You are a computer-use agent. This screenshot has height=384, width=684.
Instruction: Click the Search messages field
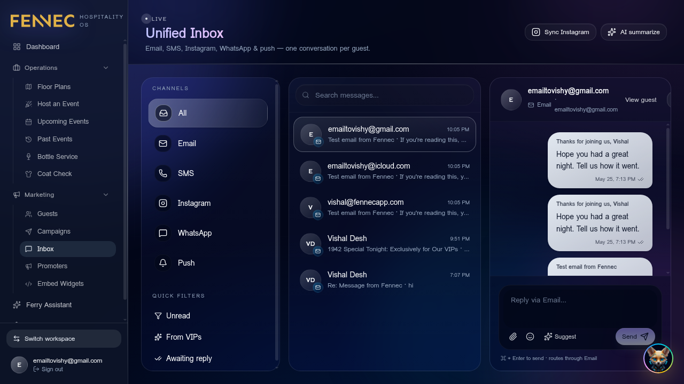click(x=384, y=95)
